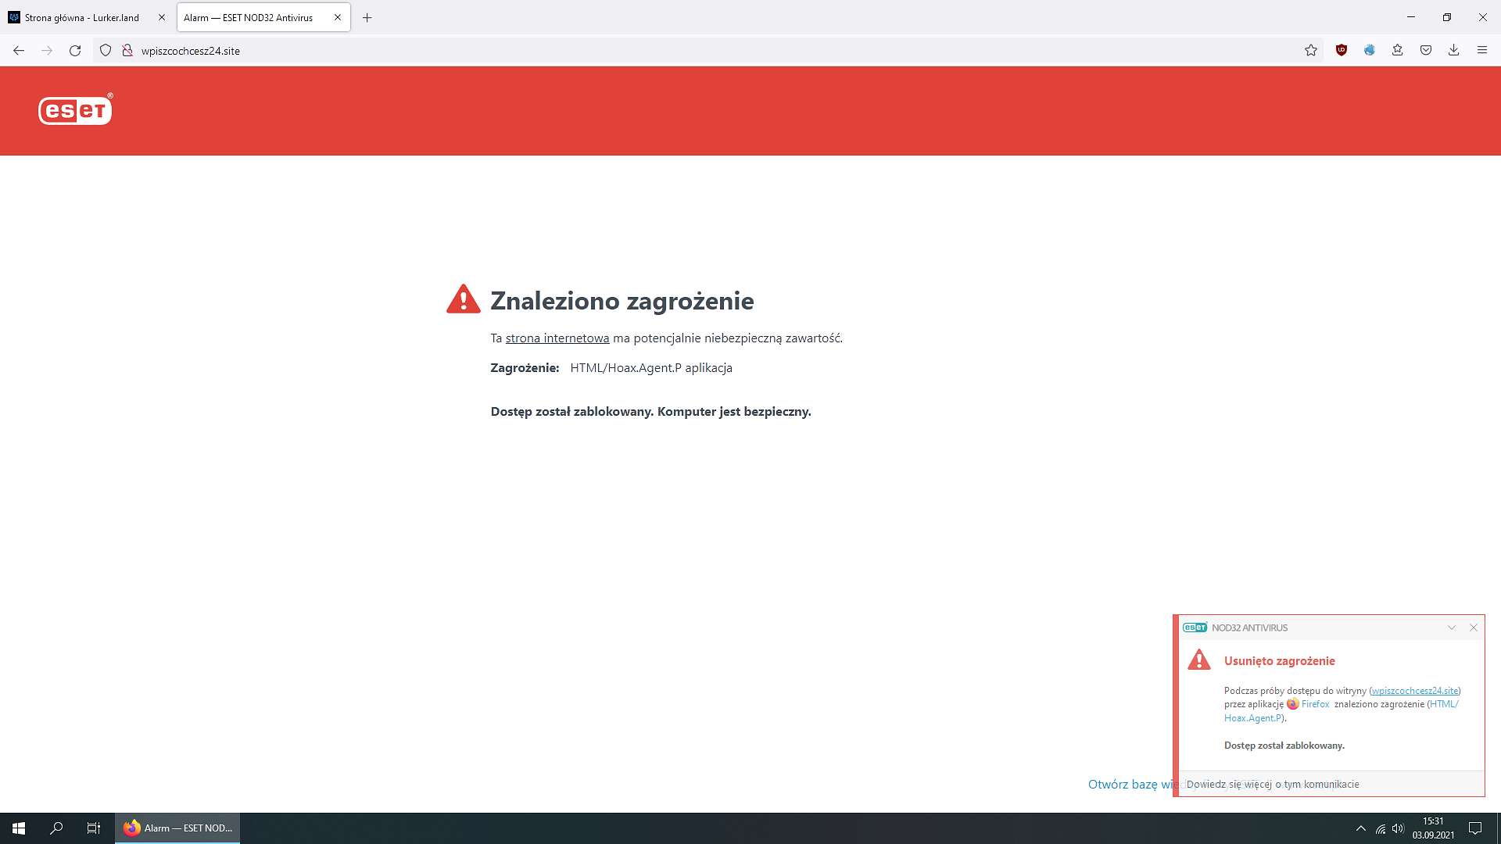Open the network status tray icon
The height and width of the screenshot is (844, 1501).
[1381, 829]
